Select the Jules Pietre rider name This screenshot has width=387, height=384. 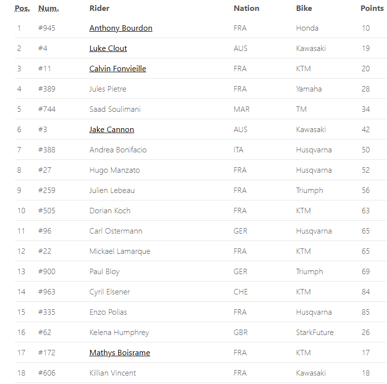coord(108,89)
